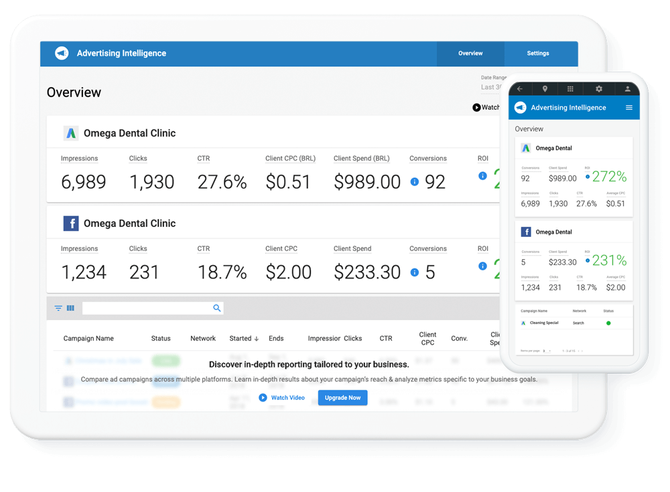Tap the user profile icon on phone
Viewport: 670px width, 492px height.
pyautogui.click(x=627, y=89)
